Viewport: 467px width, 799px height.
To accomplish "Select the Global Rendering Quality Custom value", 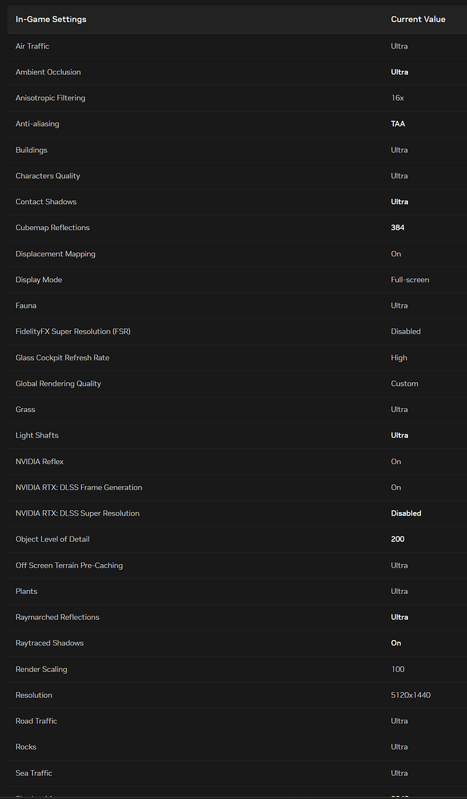I will click(404, 384).
